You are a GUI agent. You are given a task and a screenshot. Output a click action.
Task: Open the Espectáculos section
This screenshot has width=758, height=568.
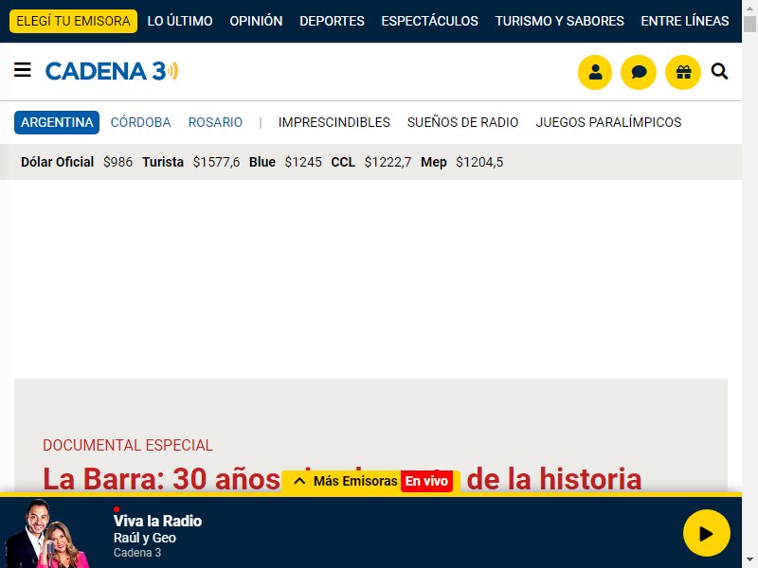pyautogui.click(x=430, y=21)
